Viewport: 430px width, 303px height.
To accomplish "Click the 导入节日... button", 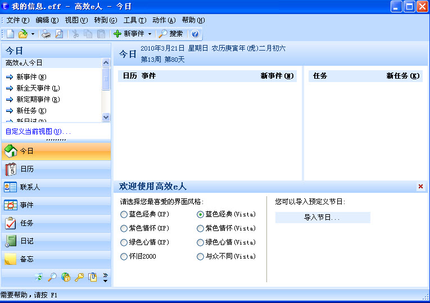I will pos(322,218).
